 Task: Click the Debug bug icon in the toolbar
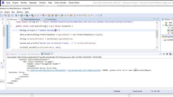(16, 16)
